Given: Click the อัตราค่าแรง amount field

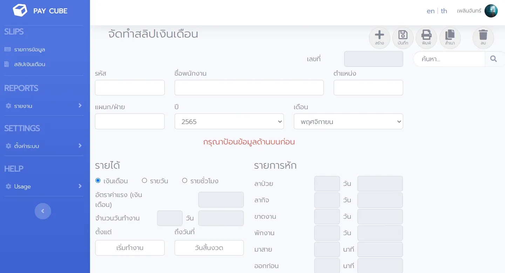Looking at the screenshot, I should (x=221, y=199).
